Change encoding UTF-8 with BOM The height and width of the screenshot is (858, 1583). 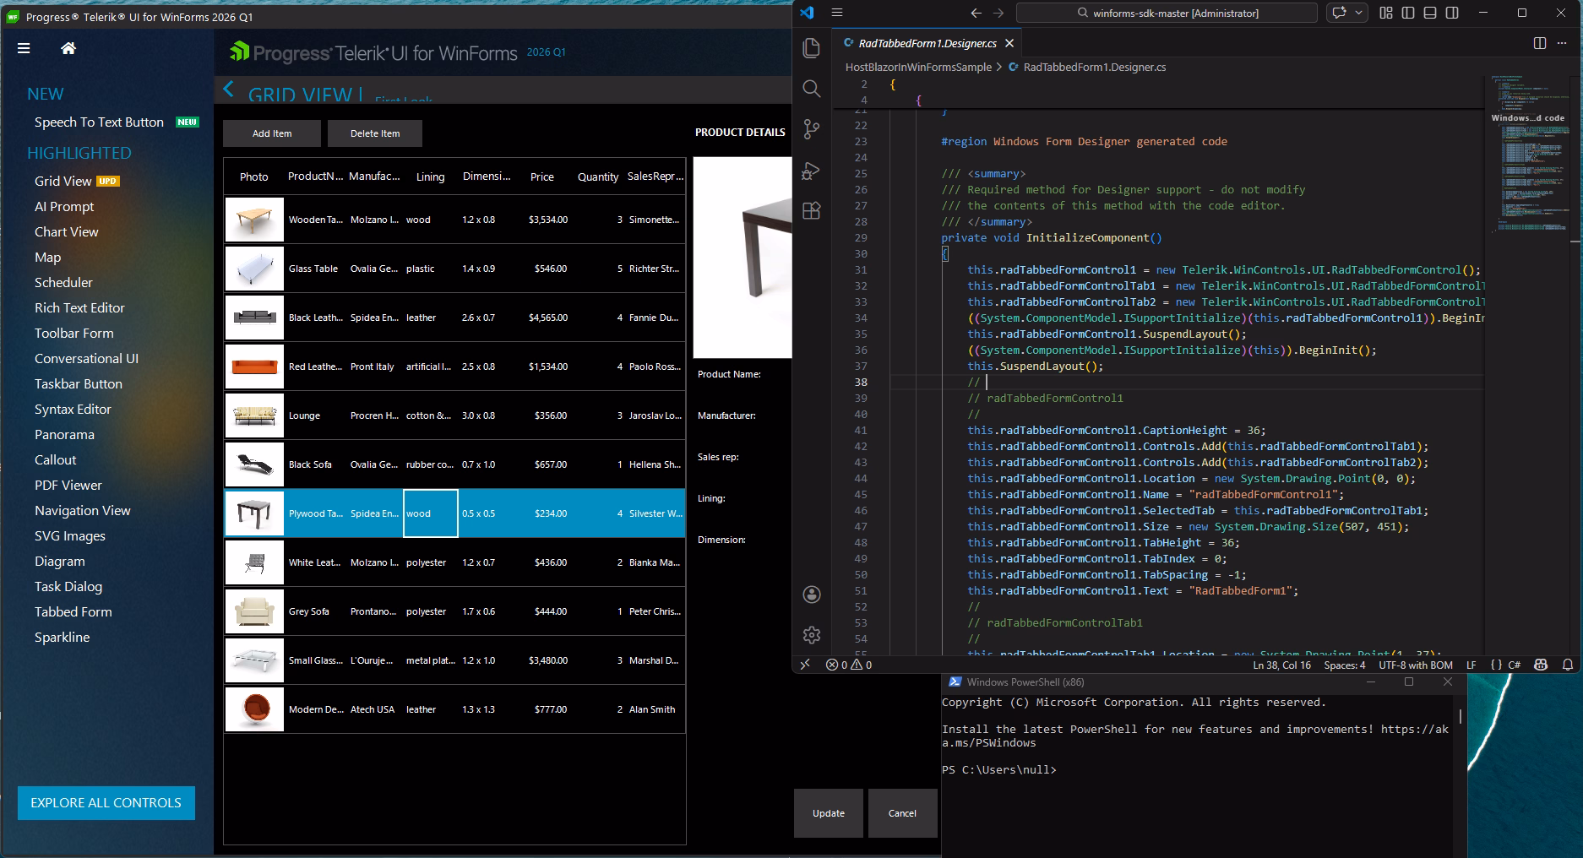tap(1416, 665)
